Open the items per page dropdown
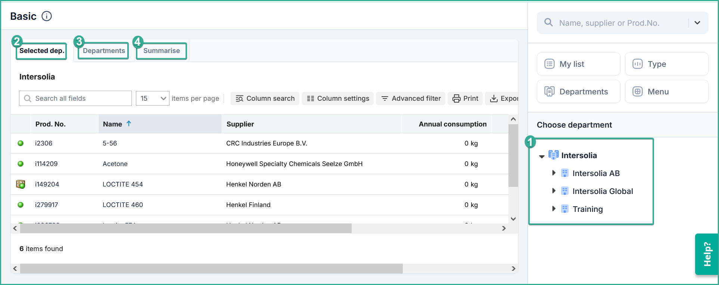Viewport: 719px width, 285px height. 152,98
